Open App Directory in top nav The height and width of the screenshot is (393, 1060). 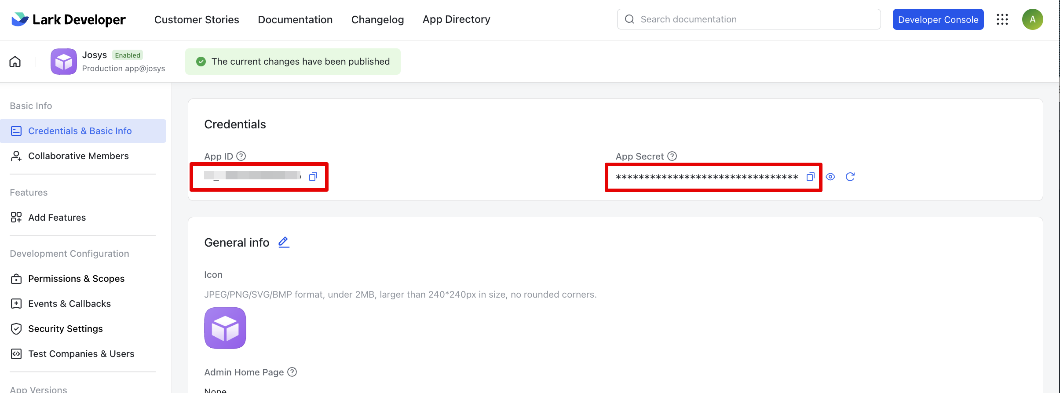click(456, 19)
